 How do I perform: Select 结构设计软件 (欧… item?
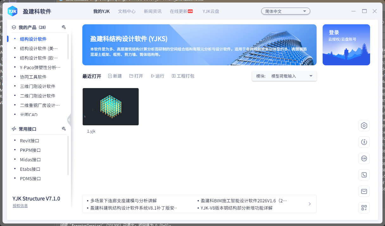tap(39, 58)
